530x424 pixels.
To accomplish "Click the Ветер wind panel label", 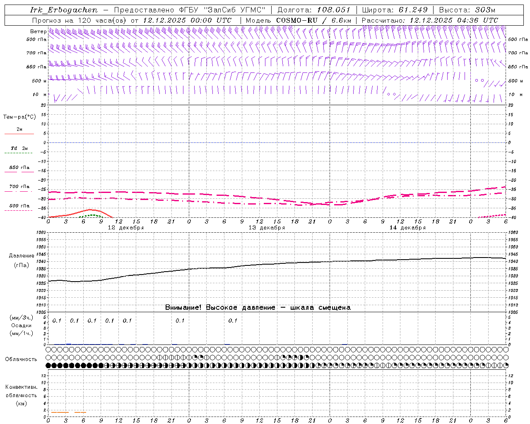I will point(38,31).
